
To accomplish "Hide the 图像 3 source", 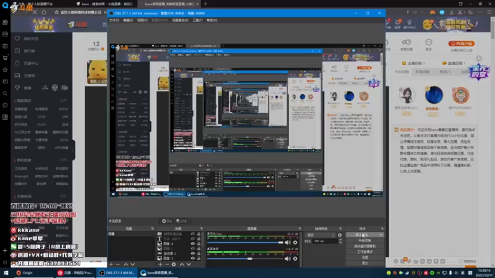I will (x=192, y=258).
